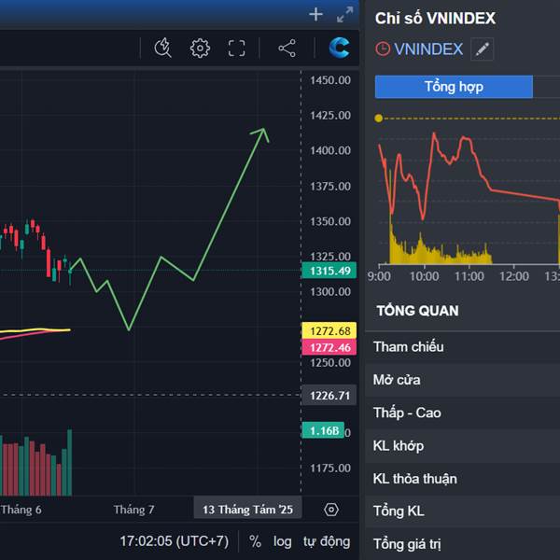Click the Tháng 6 time axis label
This screenshot has width=560, height=560.
tap(21, 510)
